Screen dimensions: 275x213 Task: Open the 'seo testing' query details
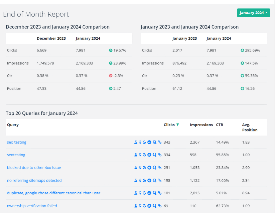point(16,142)
